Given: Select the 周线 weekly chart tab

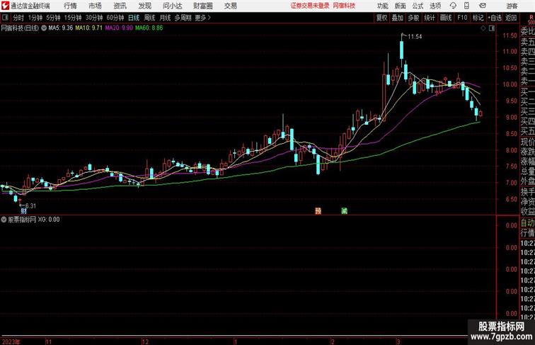Looking at the screenshot, I should [149, 18].
